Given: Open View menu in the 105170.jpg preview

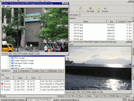Looking at the screenshot, I should pyautogui.click(x=8, y=6).
